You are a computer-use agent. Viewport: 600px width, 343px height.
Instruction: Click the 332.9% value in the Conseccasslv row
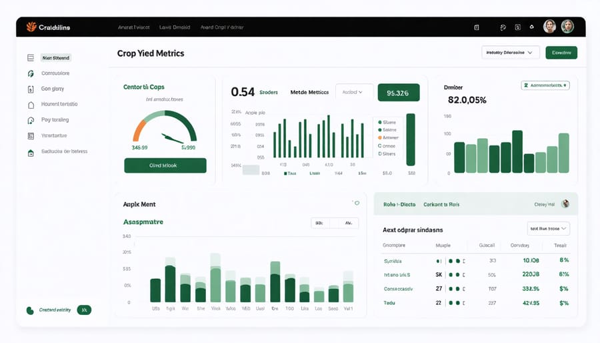[x=531, y=289]
